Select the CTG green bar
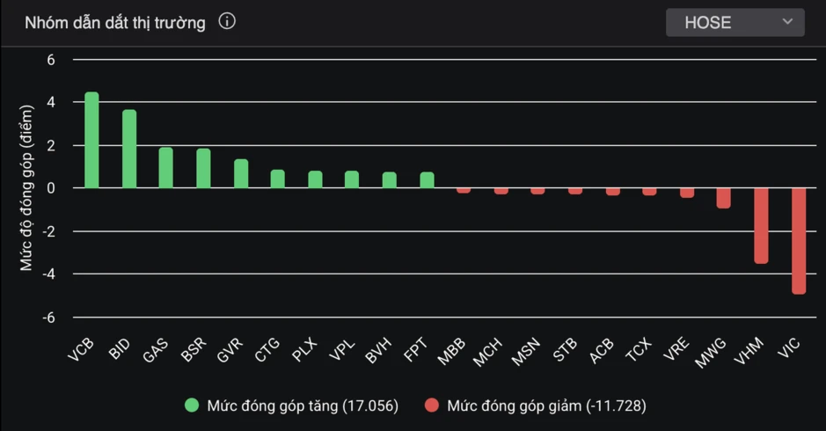 click(x=278, y=179)
